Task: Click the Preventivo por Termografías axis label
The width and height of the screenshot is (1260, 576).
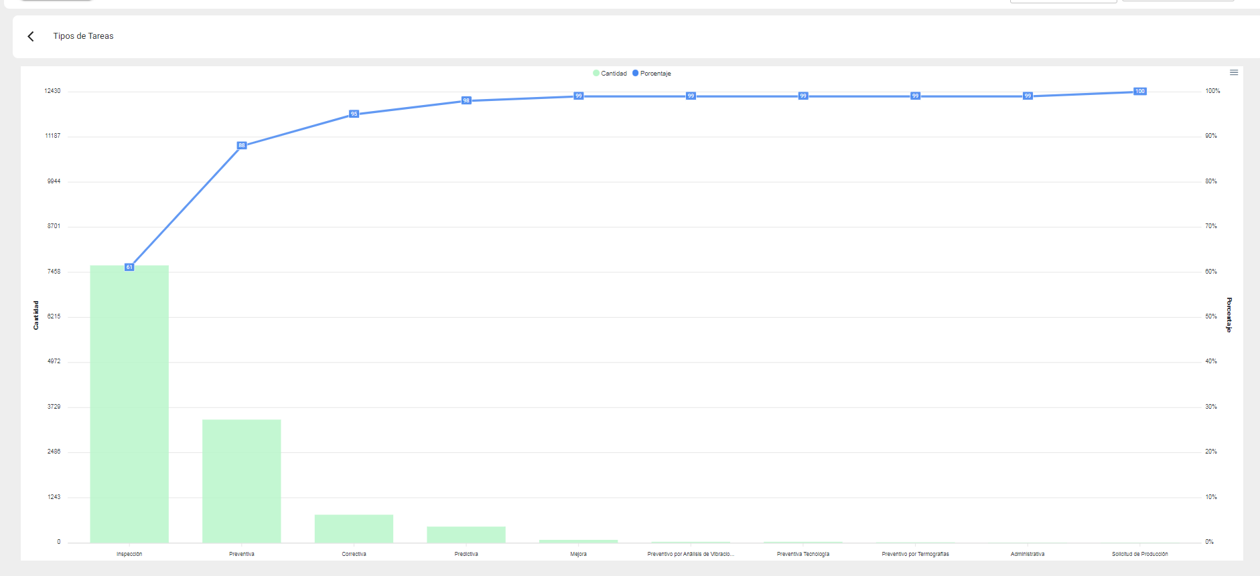Action: pos(915,554)
